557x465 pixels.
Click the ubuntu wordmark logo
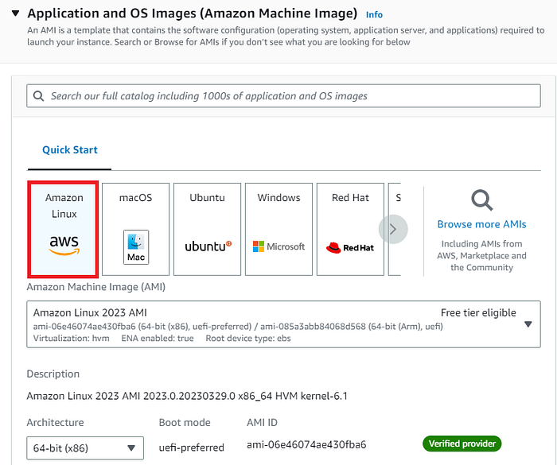(208, 246)
